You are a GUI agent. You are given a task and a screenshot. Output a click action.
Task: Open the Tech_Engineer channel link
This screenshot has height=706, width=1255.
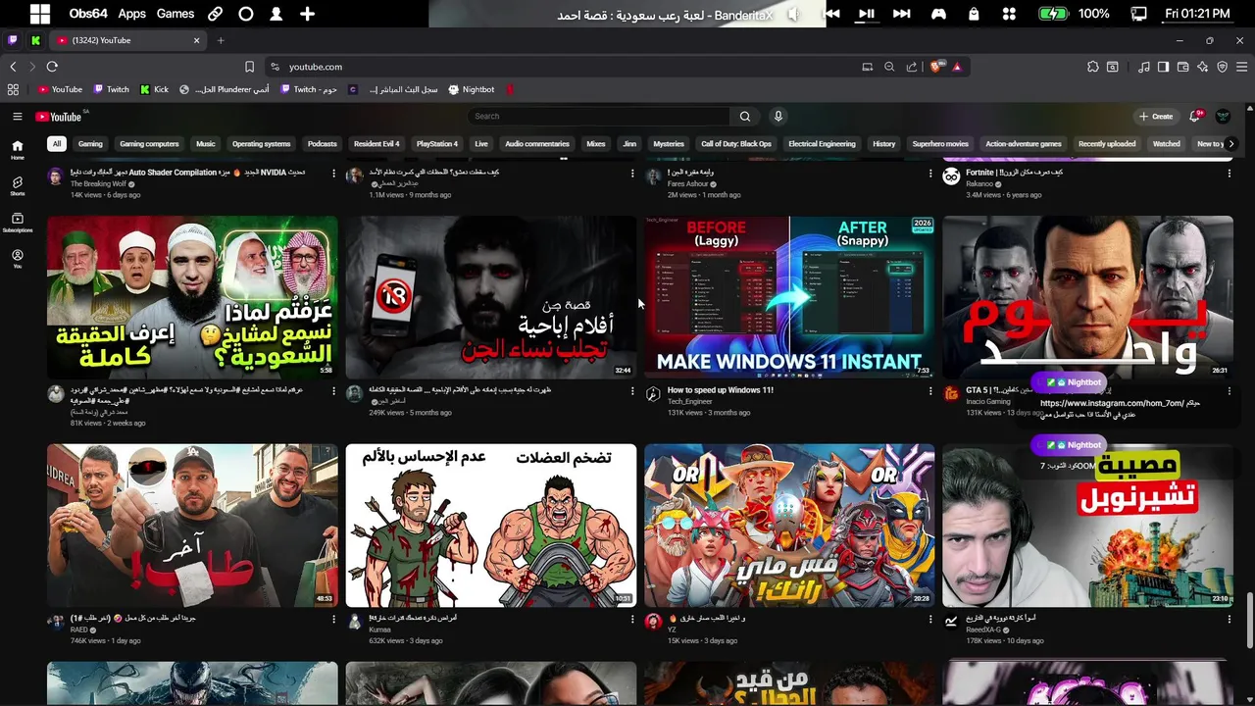coord(690,402)
